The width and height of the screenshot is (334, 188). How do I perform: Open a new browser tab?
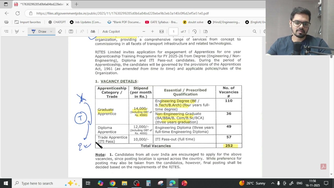click(76, 4)
